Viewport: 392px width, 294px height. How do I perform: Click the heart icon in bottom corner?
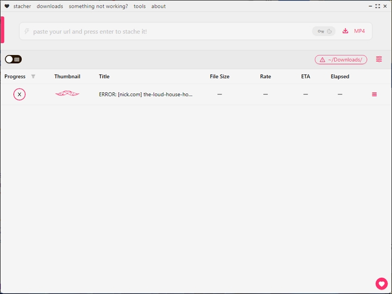[x=381, y=284]
